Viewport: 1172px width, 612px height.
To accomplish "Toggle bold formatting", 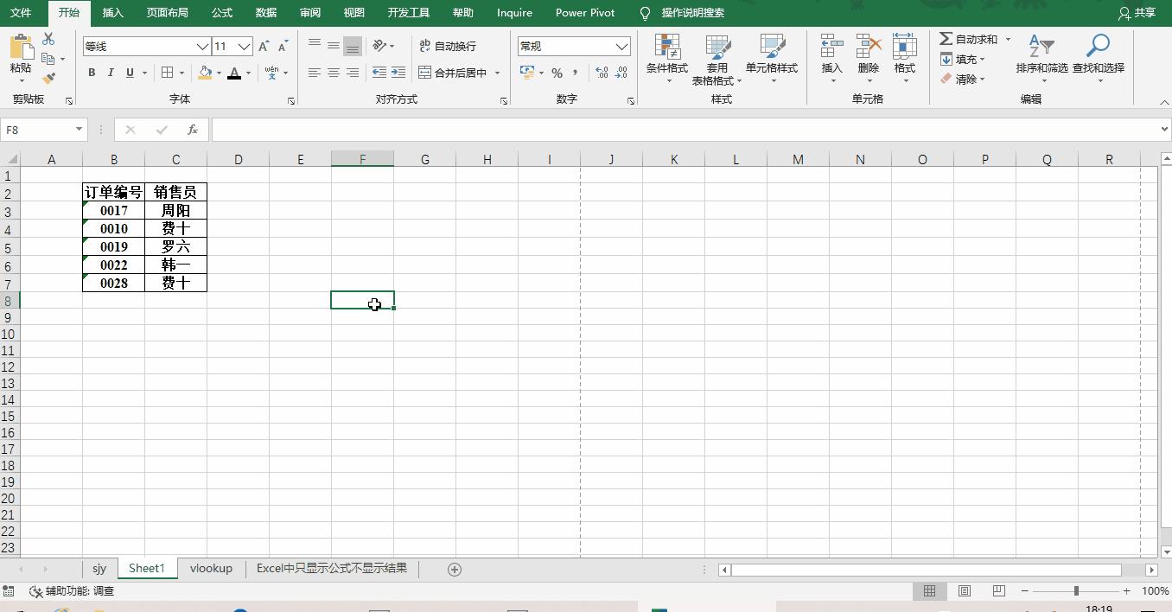I will pyautogui.click(x=92, y=73).
